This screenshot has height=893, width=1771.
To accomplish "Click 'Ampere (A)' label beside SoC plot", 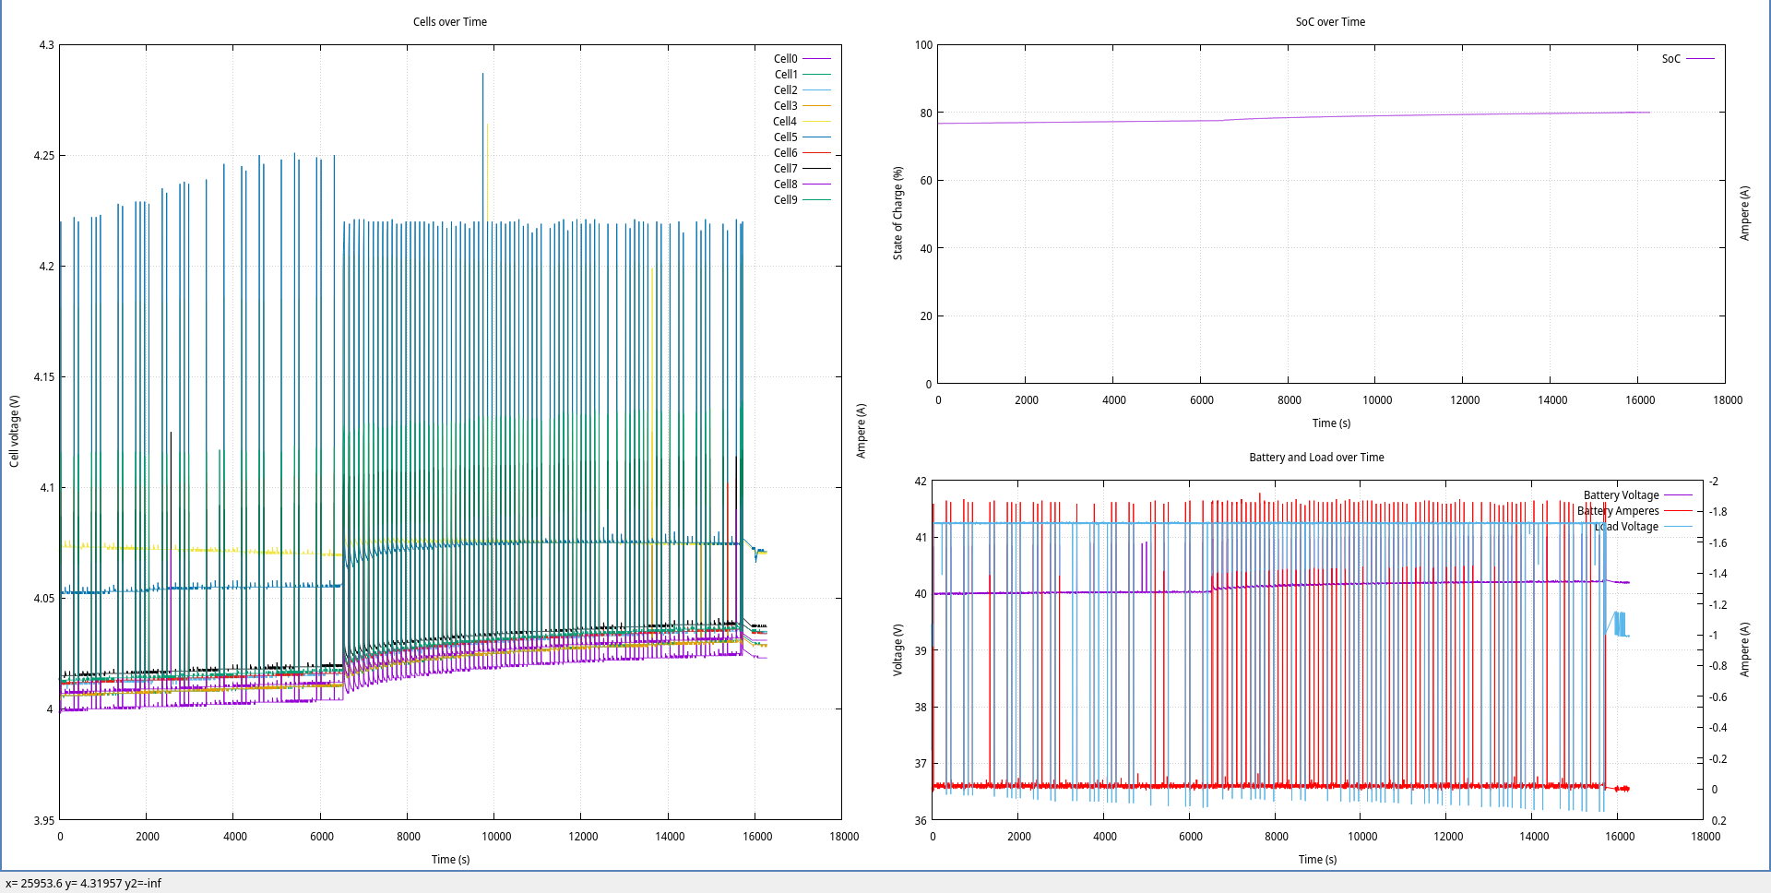I will (1744, 213).
